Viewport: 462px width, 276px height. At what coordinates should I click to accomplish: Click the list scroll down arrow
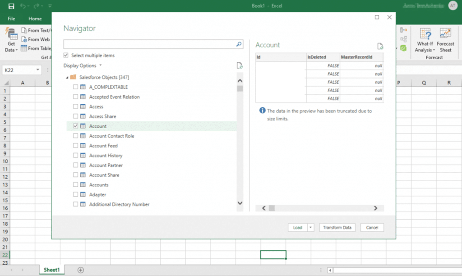coord(240,203)
